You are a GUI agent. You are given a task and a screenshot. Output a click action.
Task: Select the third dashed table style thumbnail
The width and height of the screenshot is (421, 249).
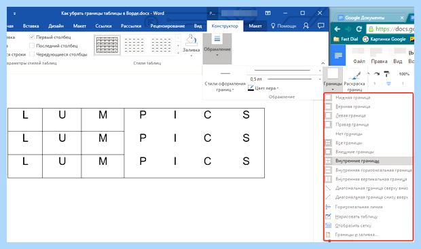(161, 45)
